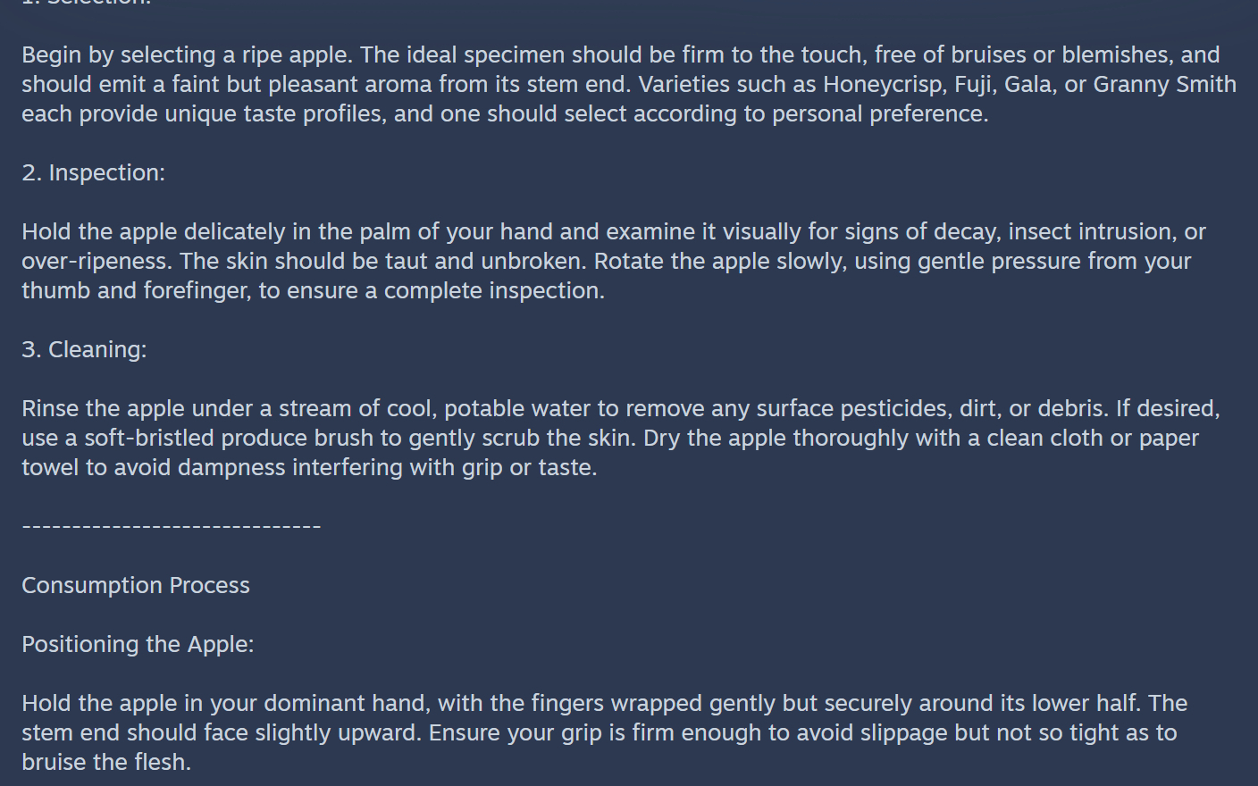Click the sentence starting "Begin by selecting"
The height and width of the screenshot is (786, 1258).
point(189,54)
